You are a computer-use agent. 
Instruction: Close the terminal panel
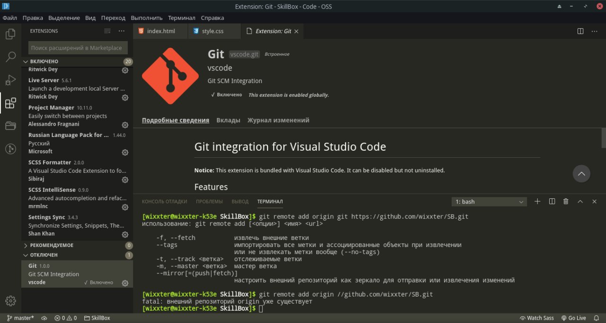click(595, 202)
